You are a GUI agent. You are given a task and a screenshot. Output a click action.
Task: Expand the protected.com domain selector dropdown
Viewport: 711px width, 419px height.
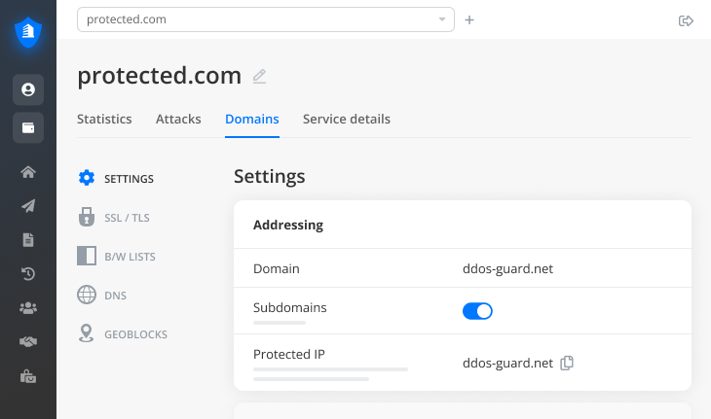click(441, 19)
